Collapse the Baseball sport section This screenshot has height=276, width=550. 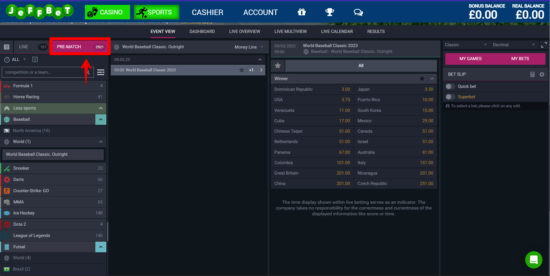101,119
